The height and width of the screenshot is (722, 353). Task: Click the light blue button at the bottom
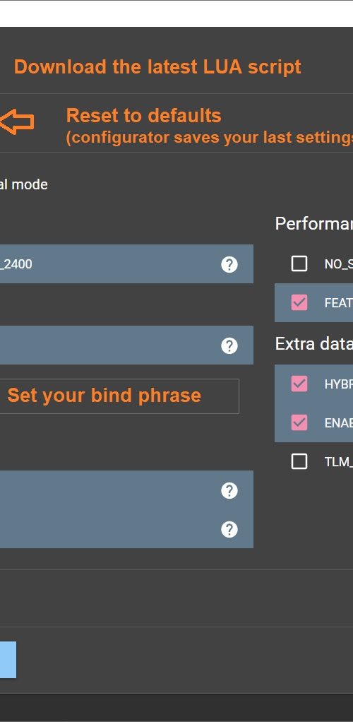click(8, 660)
